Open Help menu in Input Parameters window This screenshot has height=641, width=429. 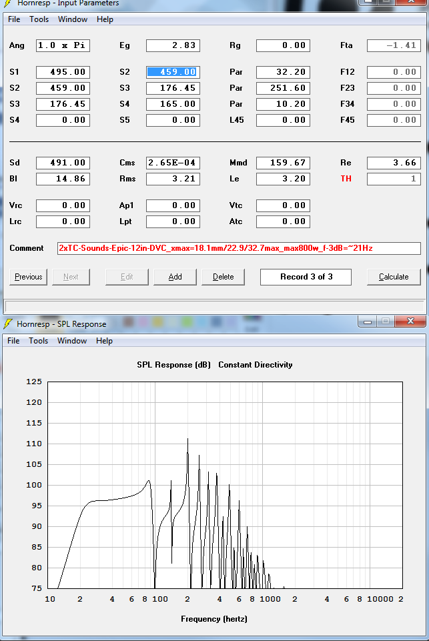coord(105,19)
